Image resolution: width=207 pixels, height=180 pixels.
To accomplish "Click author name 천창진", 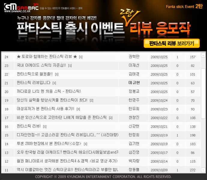I will pos(134,118).
